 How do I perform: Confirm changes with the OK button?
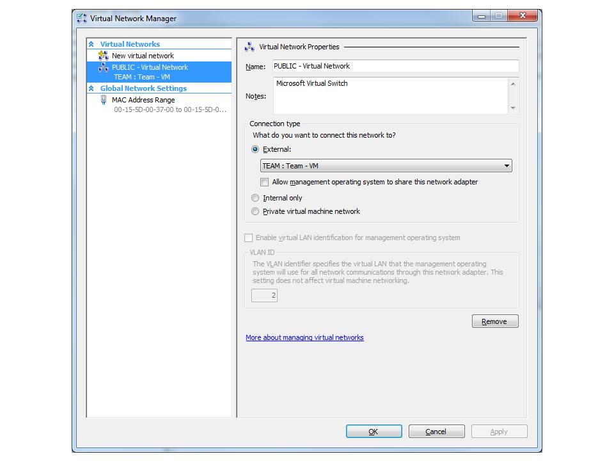point(373,431)
